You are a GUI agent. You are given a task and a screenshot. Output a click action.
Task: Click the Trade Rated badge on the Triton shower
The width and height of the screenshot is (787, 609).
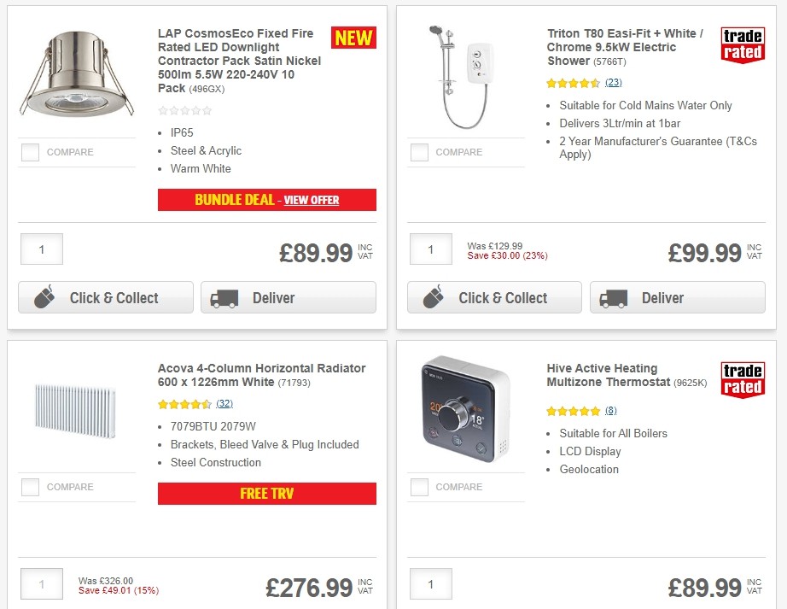[742, 44]
